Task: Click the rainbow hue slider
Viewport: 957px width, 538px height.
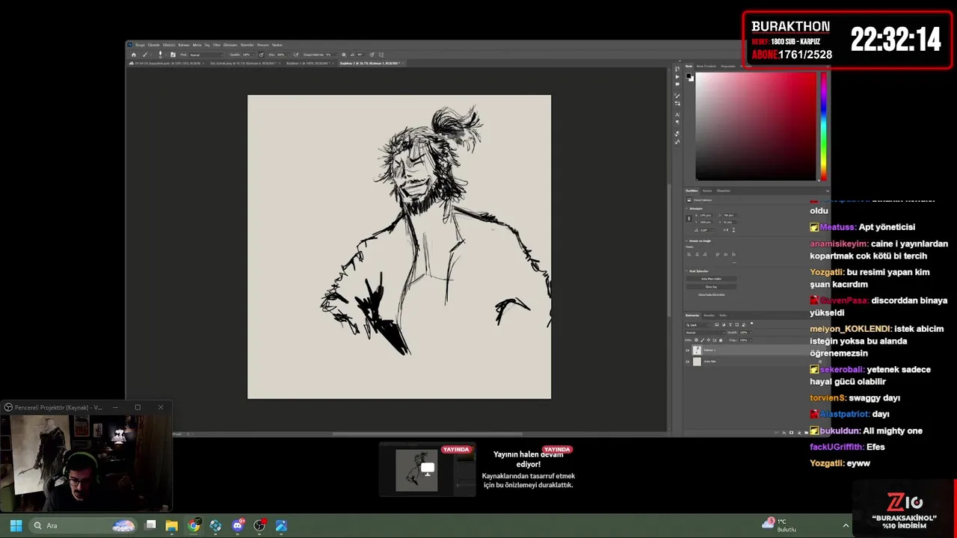Action: (x=823, y=126)
